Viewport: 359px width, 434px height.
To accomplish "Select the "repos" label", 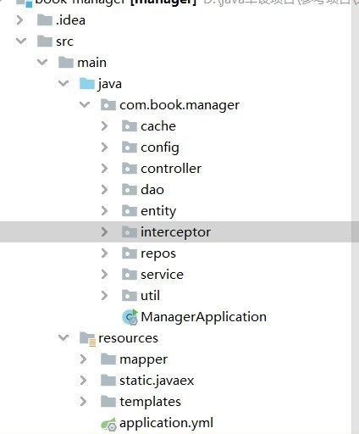I will 158,254.
